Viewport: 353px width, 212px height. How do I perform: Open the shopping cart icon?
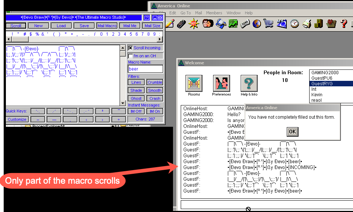pyautogui.click(x=268, y=24)
